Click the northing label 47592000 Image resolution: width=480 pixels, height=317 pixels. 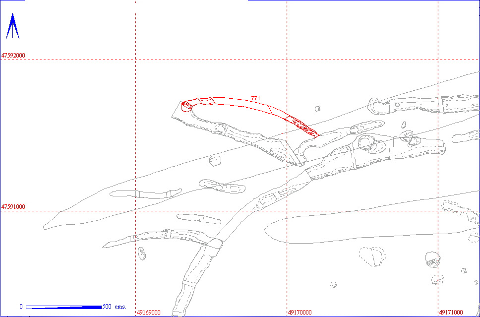coord(13,56)
